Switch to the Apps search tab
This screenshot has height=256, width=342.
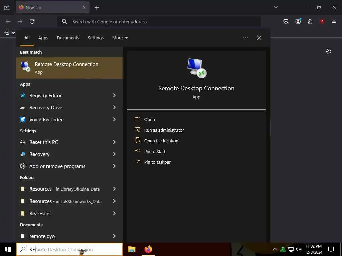click(43, 38)
